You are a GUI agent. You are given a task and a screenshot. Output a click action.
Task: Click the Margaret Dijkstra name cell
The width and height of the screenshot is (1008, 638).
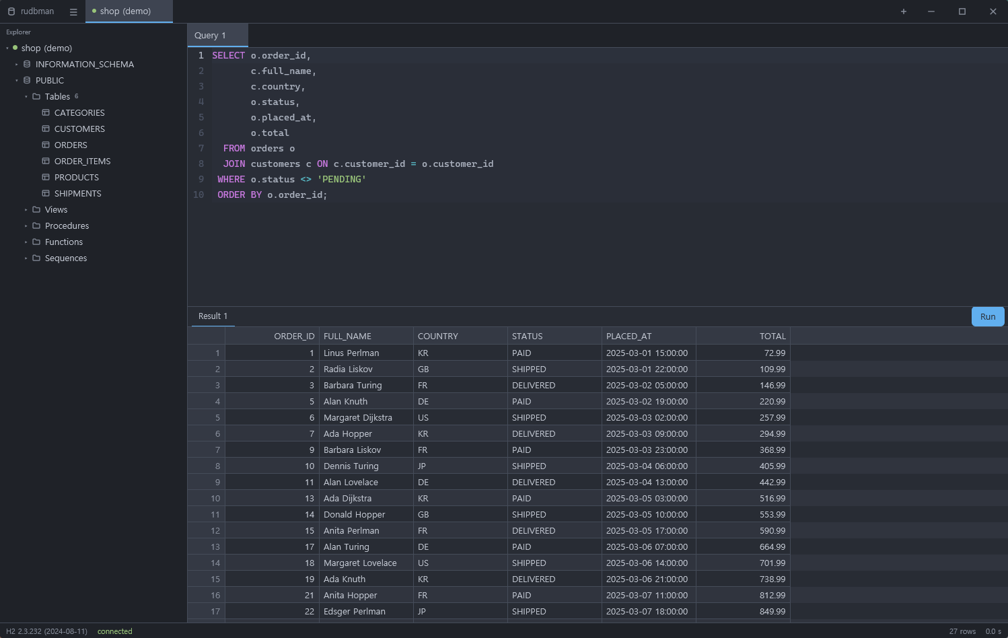pos(366,417)
